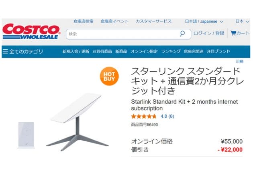This screenshot has width=253, height=177.
Task: Go to the 新商品 navigation item
Action: point(121,52)
